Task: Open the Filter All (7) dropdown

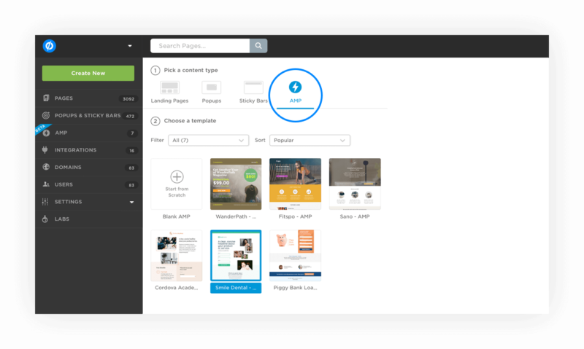Action: tap(208, 140)
